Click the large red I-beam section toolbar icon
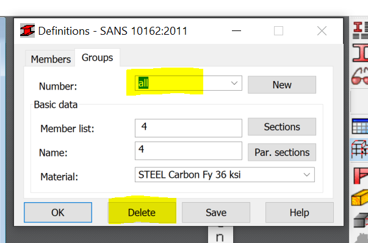Image resolution: width=368 pixels, height=243 pixels. [361, 53]
